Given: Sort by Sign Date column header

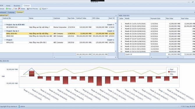Looking at the screenshot, I should 71,18.
